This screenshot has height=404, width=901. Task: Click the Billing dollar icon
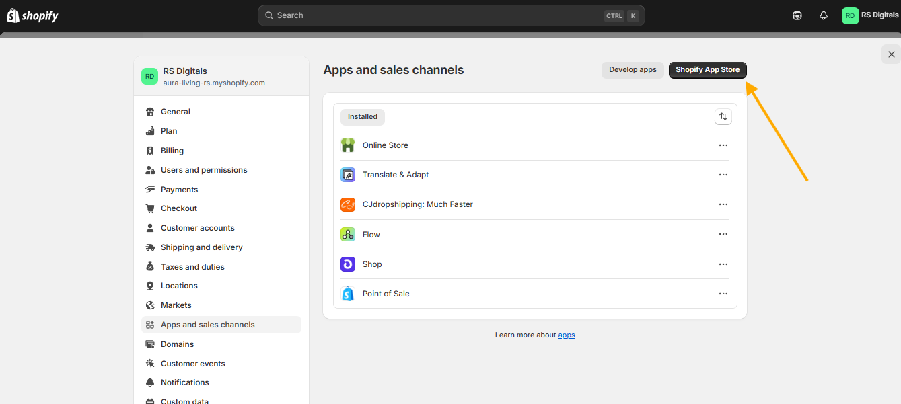click(150, 151)
